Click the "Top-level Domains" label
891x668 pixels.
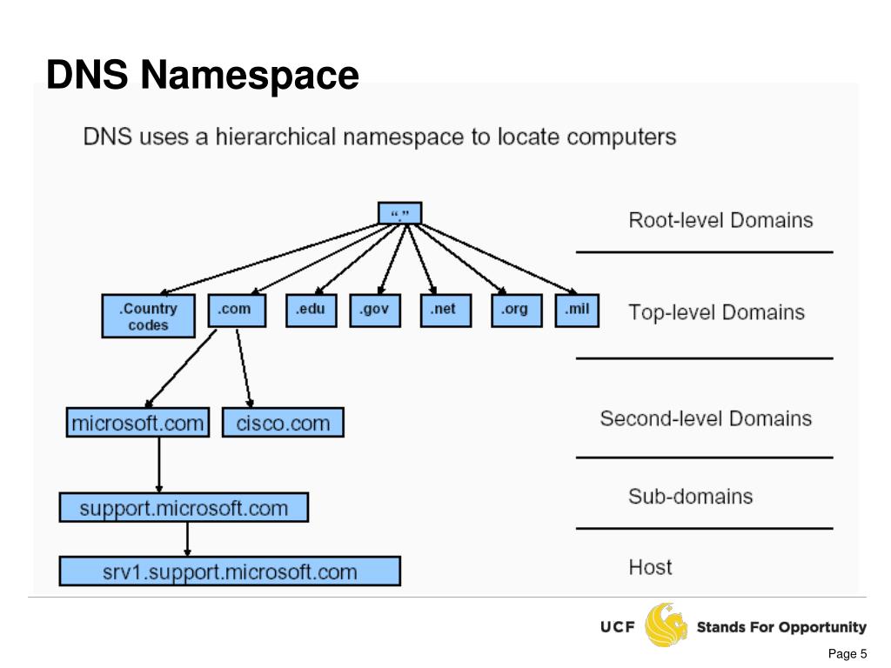point(717,312)
